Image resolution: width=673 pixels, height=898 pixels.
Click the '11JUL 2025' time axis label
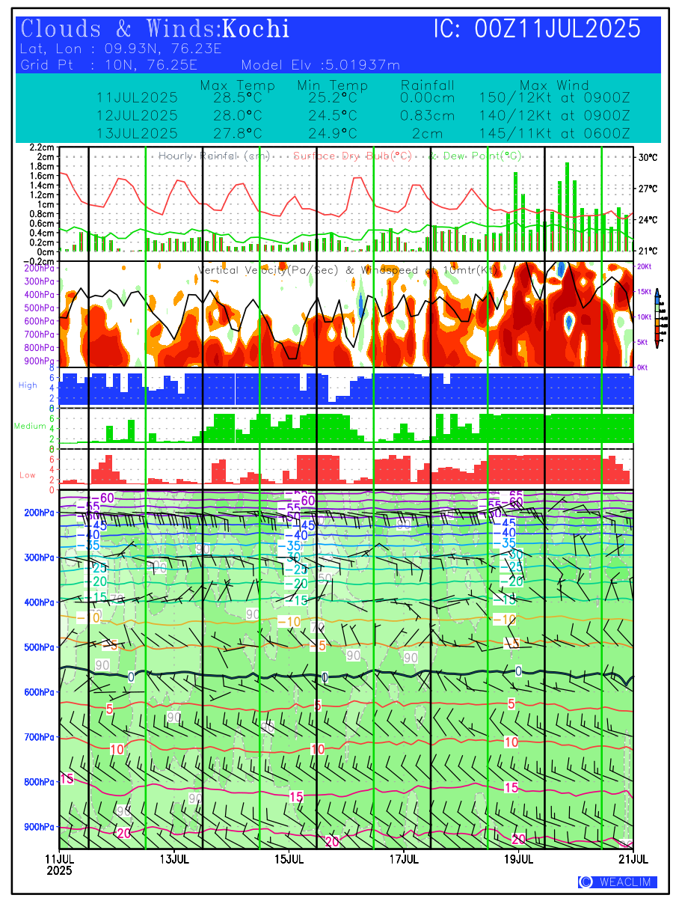tap(59, 864)
